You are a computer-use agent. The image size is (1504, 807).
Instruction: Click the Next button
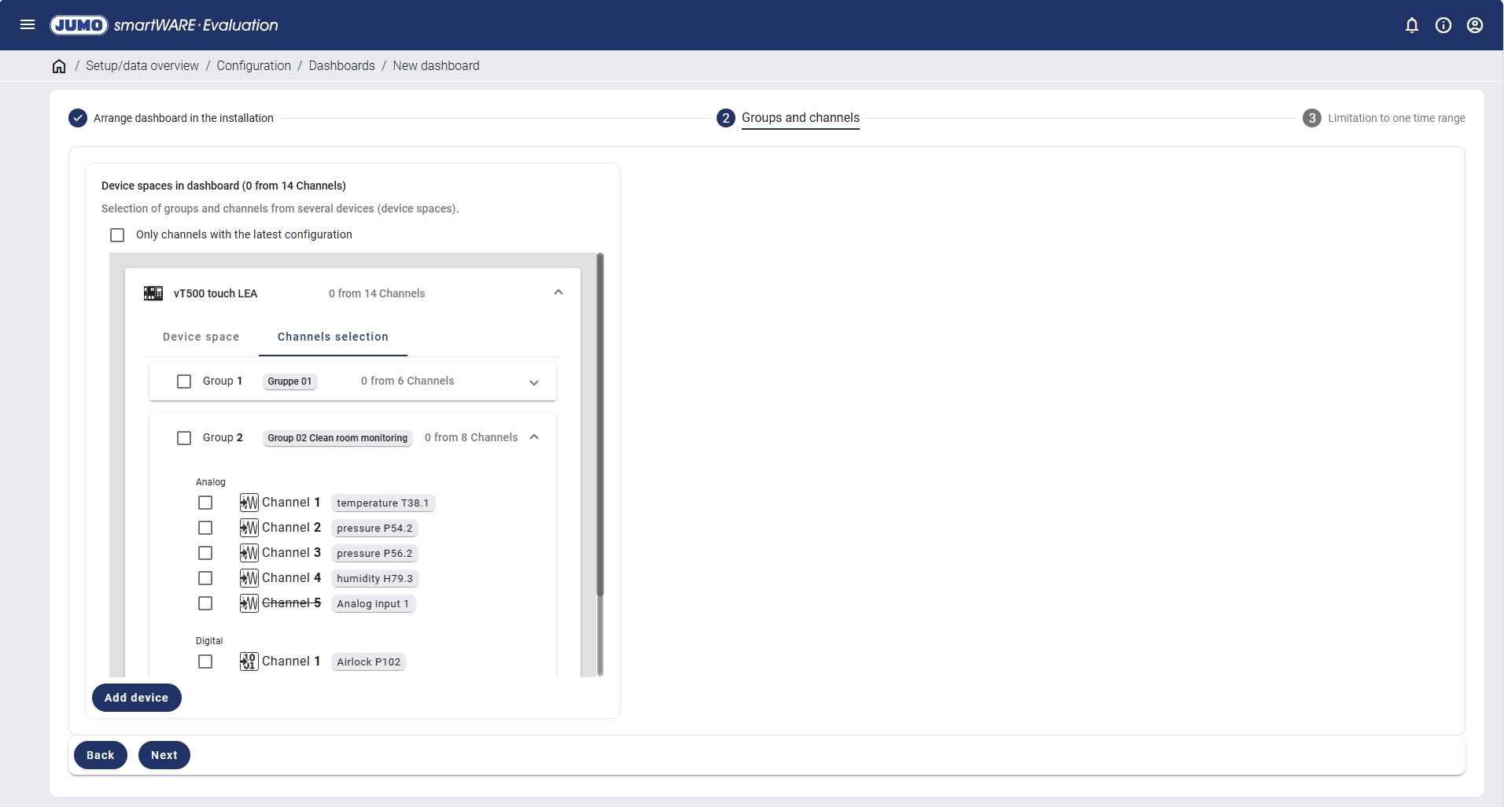click(164, 755)
